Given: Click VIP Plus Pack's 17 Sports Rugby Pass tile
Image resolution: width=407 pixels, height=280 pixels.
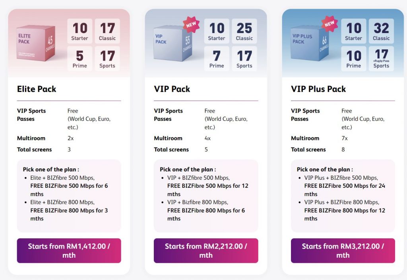Looking at the screenshot, I should coord(381,58).
